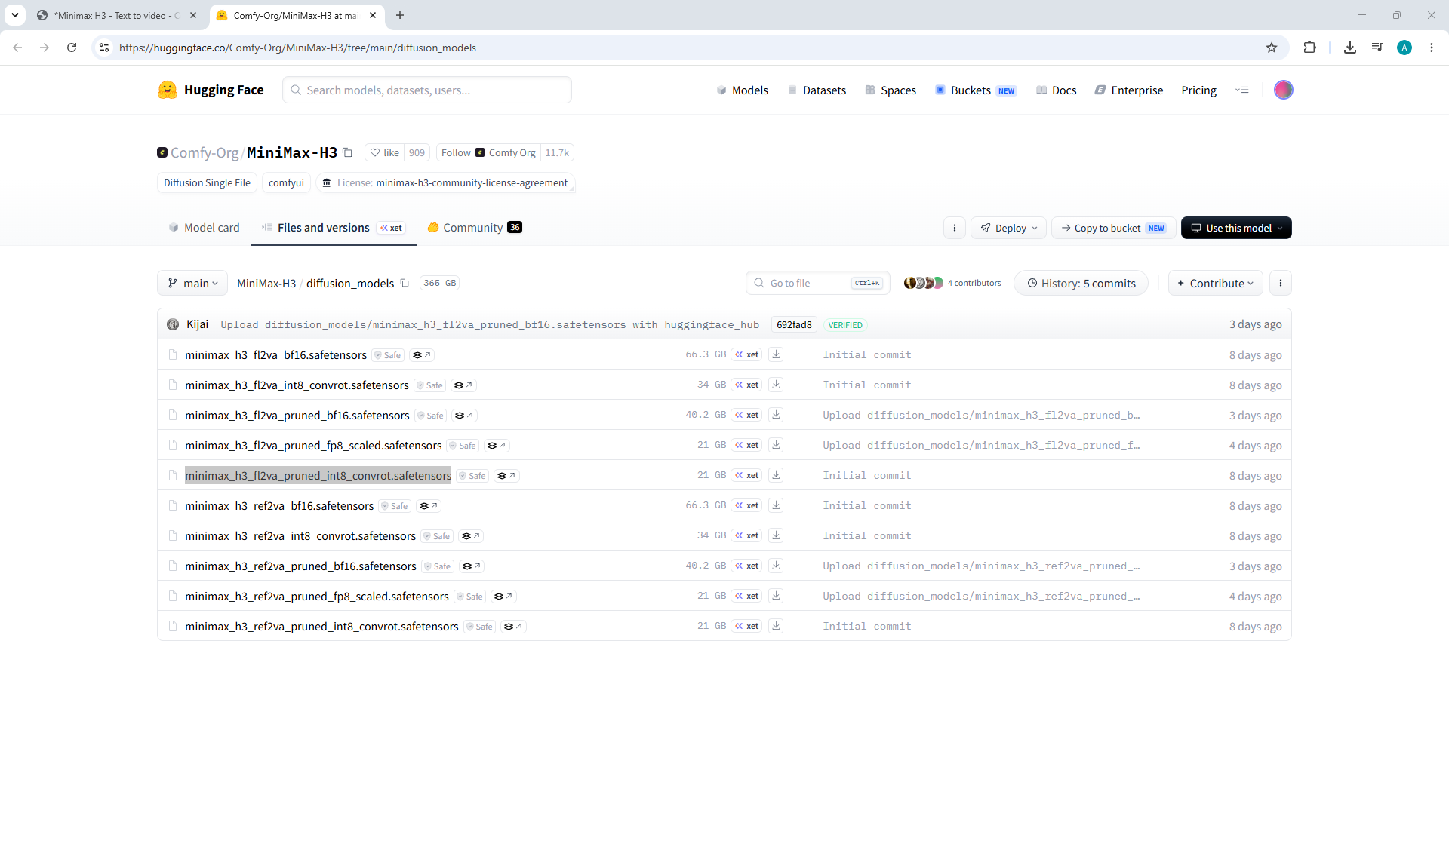Open Enterprise in navigation

[1129, 90]
